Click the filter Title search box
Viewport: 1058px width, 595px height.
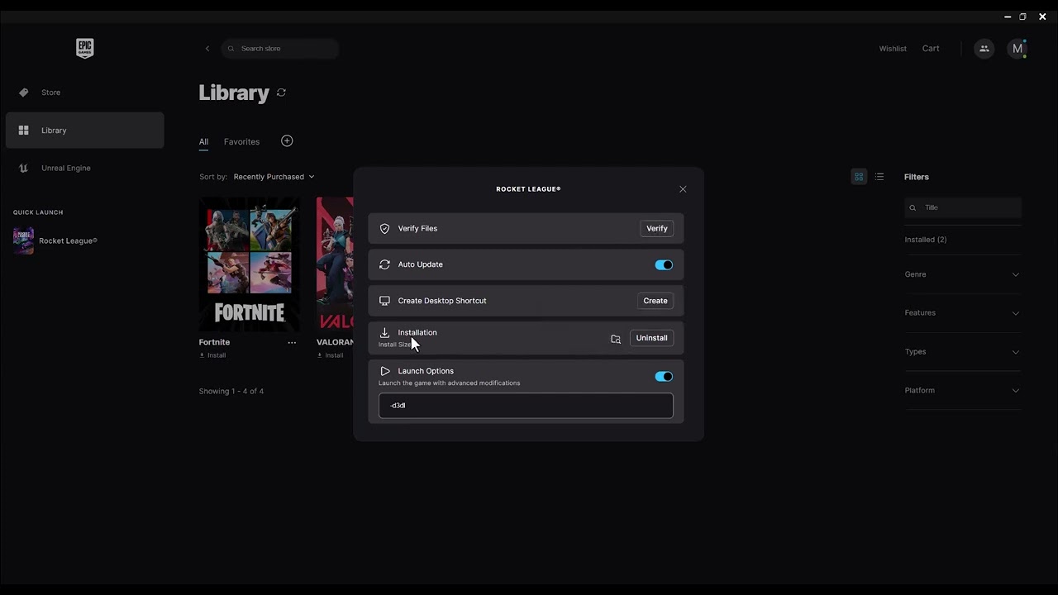963,207
